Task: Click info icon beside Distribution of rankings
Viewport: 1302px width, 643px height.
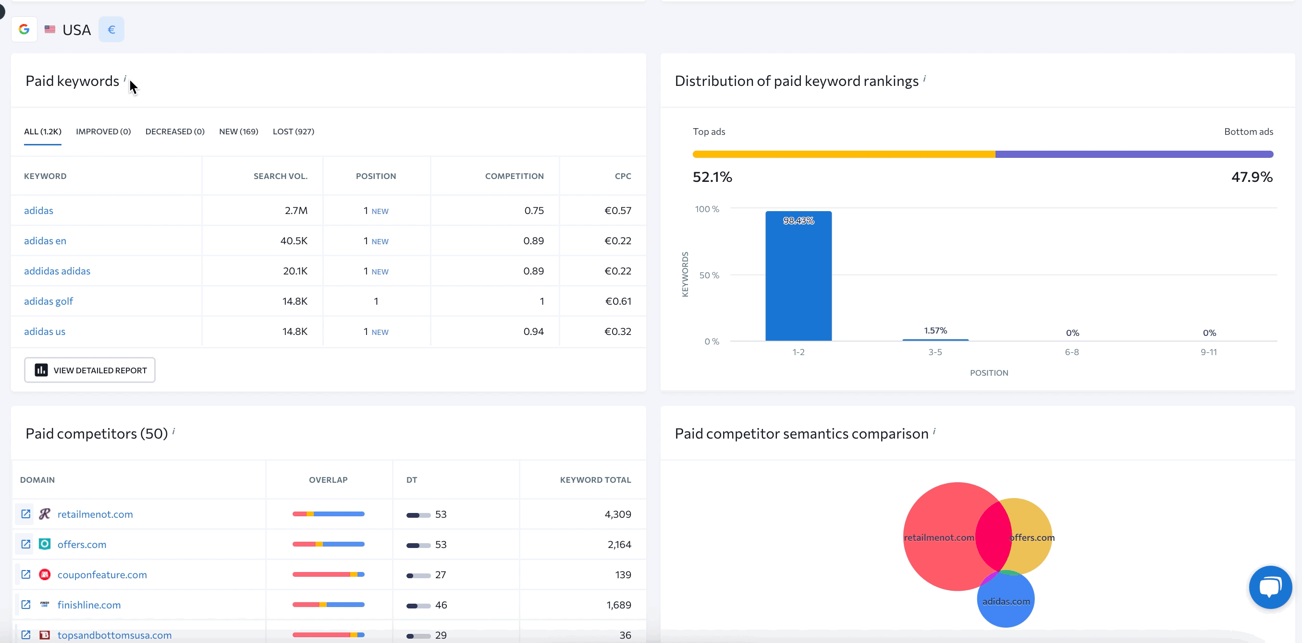Action: [x=924, y=78]
